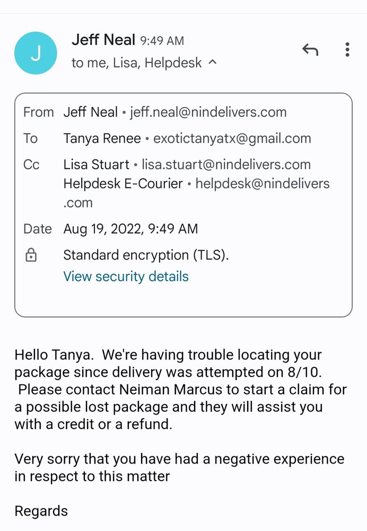Select the Tanya Renee recipient name

(x=102, y=139)
